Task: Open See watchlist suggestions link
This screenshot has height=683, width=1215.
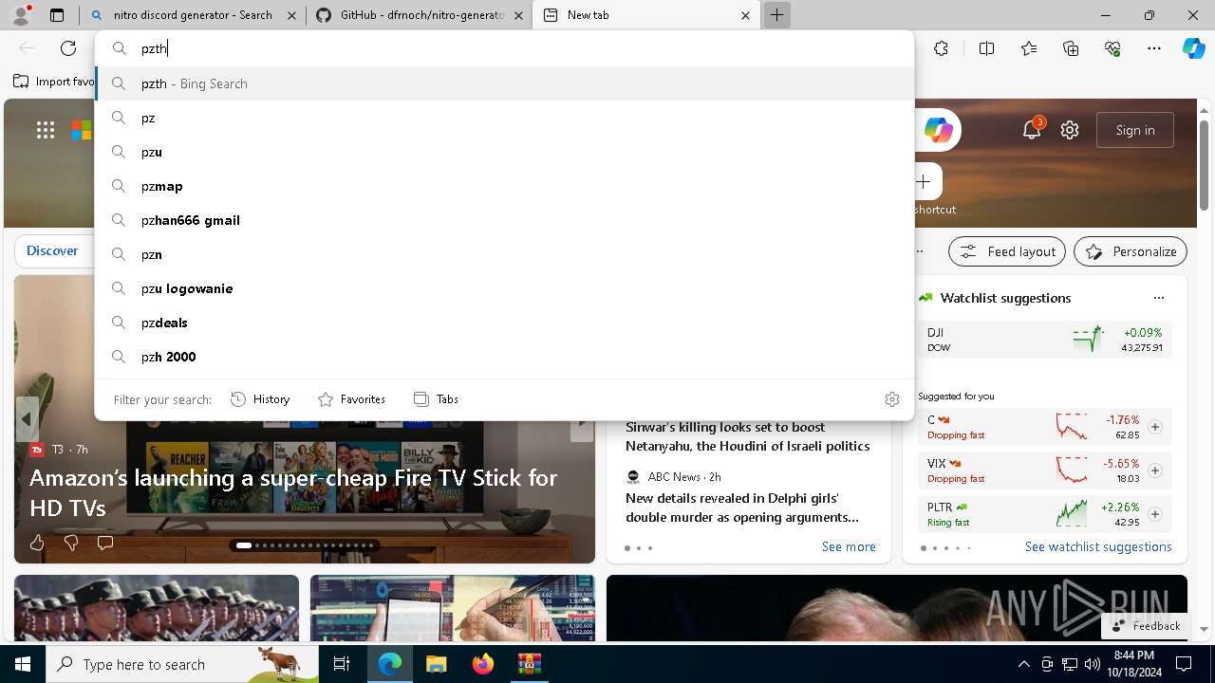Action: [x=1098, y=546]
